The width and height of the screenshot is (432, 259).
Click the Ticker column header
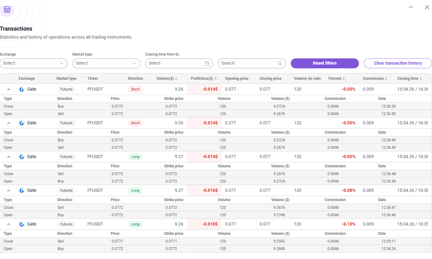click(x=92, y=79)
